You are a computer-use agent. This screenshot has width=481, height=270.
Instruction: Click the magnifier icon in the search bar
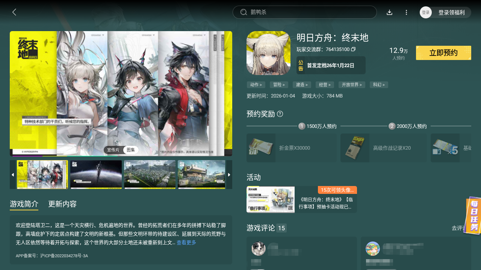pyautogui.click(x=244, y=12)
